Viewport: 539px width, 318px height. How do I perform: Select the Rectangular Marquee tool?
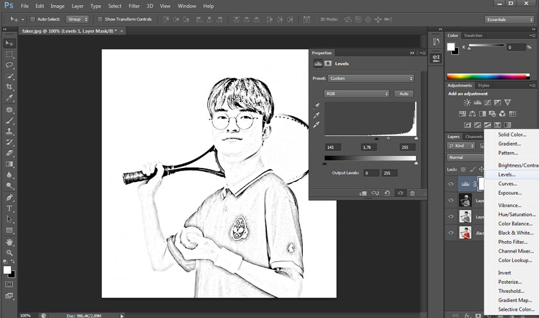pos(9,54)
